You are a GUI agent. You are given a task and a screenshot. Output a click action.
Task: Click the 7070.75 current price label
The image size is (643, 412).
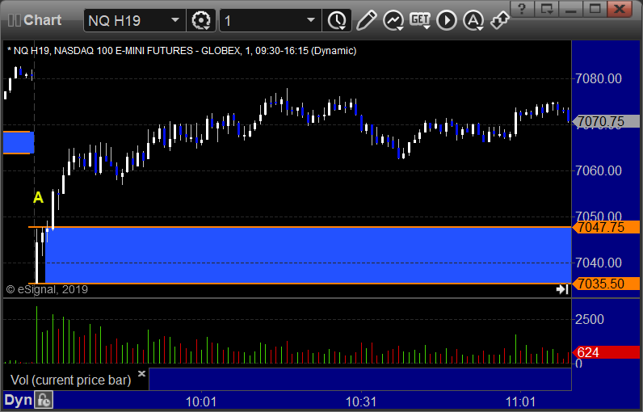coord(607,121)
